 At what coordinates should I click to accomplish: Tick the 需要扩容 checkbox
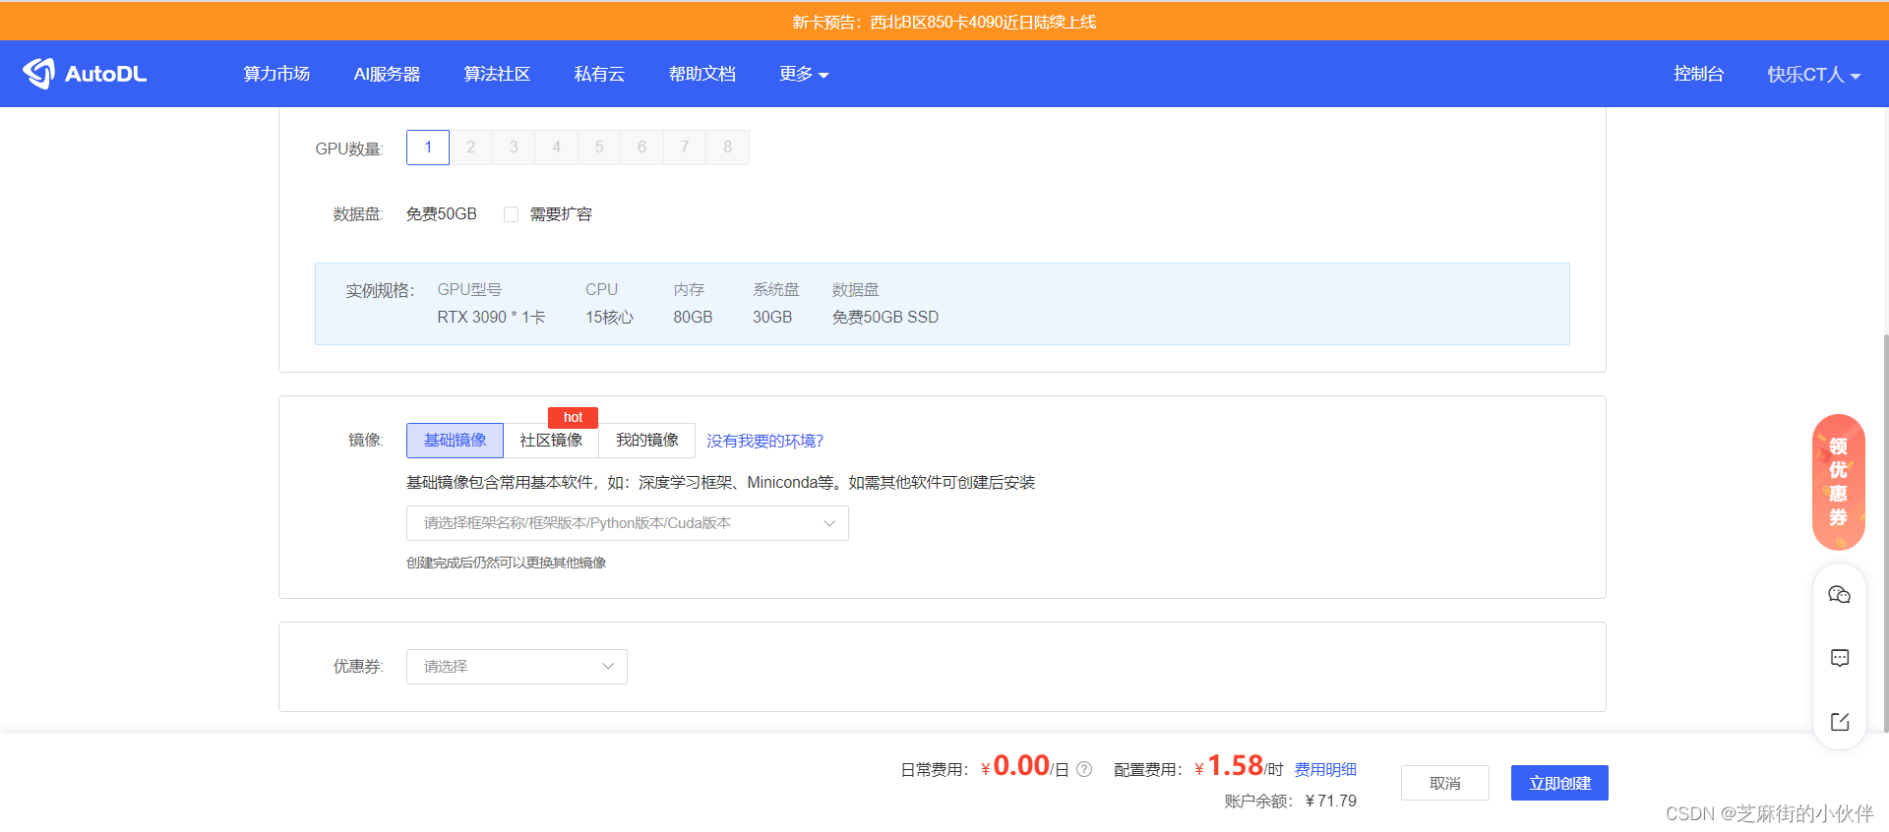coord(511,214)
